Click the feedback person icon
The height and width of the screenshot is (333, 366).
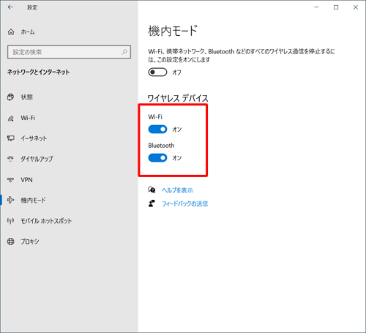click(152, 203)
